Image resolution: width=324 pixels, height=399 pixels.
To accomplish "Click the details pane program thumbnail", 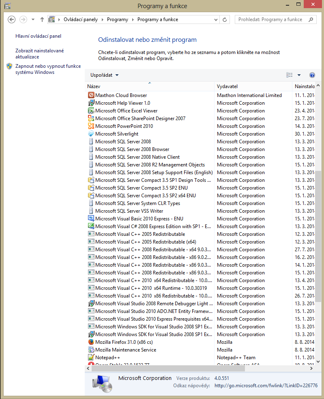I will point(102,383).
